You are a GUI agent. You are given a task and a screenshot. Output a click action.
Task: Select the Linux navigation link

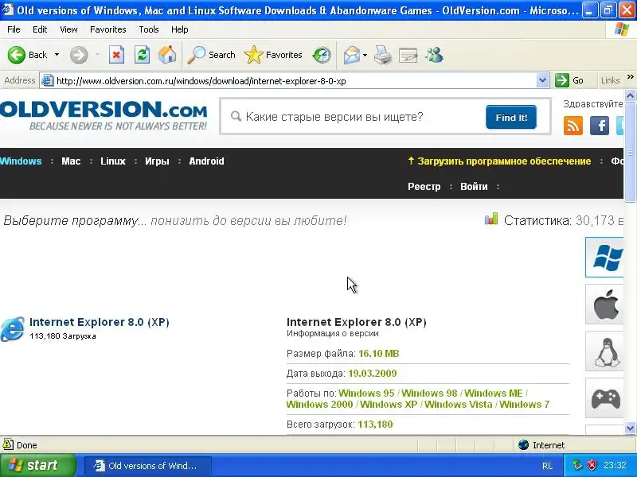tap(113, 161)
